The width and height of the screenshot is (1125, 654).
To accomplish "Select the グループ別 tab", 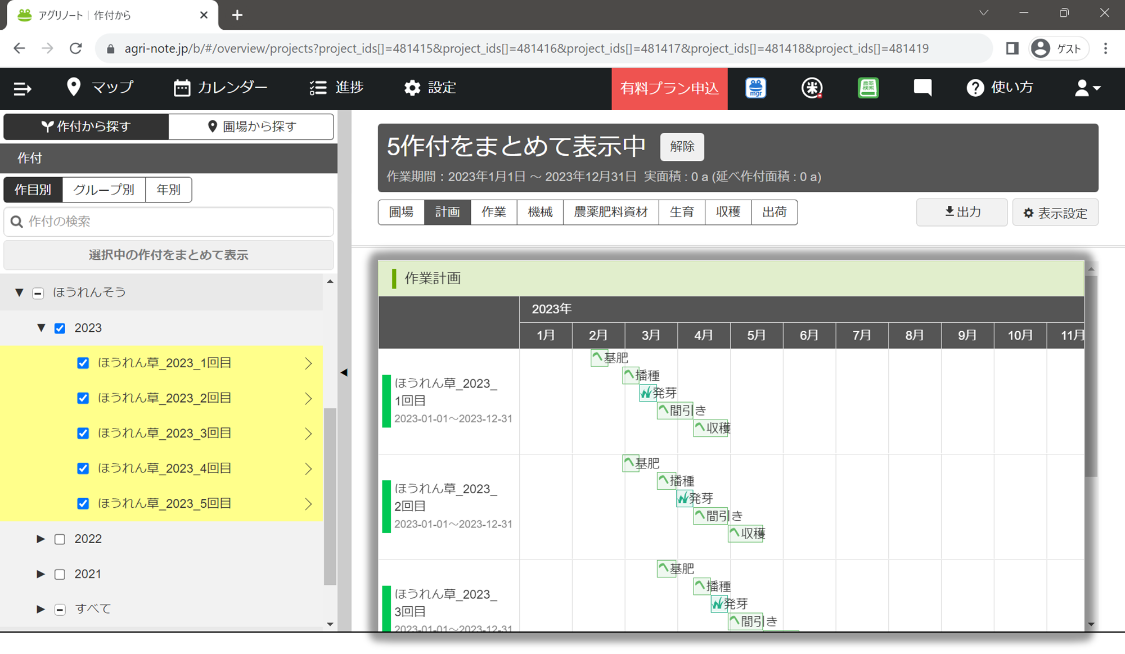I will pyautogui.click(x=103, y=190).
